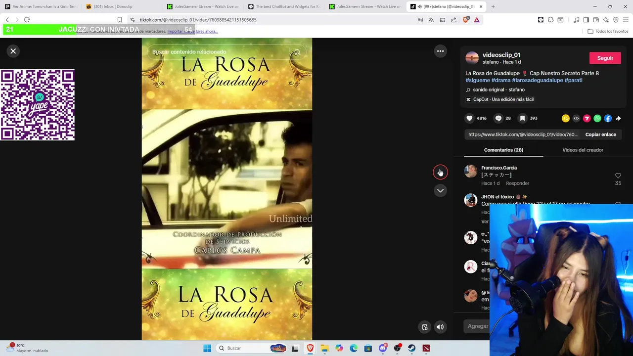Open Microsoft Store from the taskbar
633x356 pixels.
tap(368, 348)
